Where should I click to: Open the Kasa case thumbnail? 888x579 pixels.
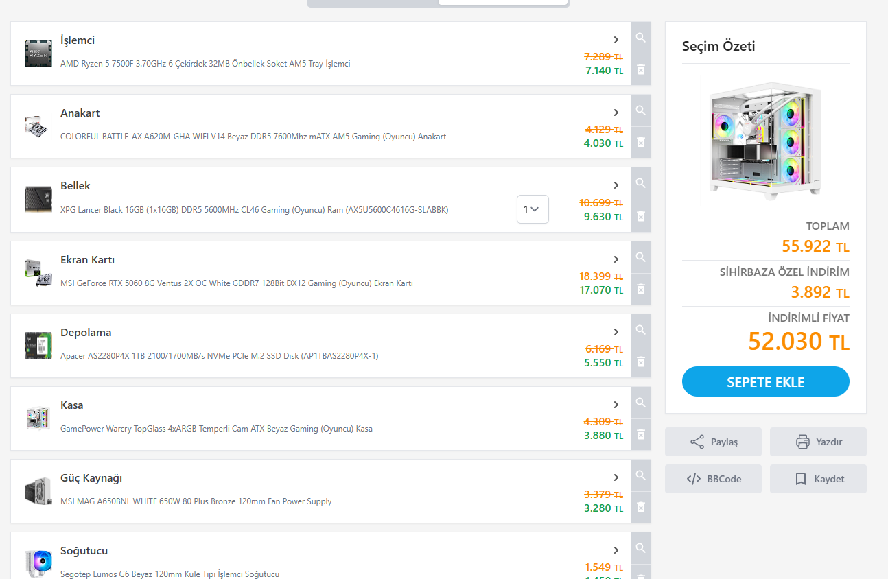pyautogui.click(x=38, y=418)
